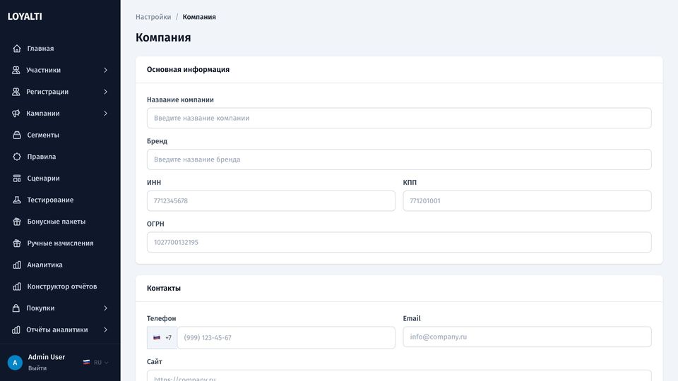
Task: Click the Бонусные пакеты gift icon
Action: click(17, 221)
